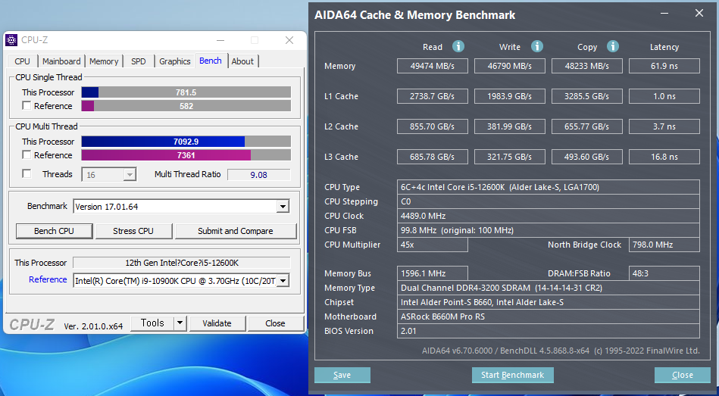The width and height of the screenshot is (719, 396).
Task: Click the Multi Thread Ratio value 9.08
Action: [x=259, y=175]
